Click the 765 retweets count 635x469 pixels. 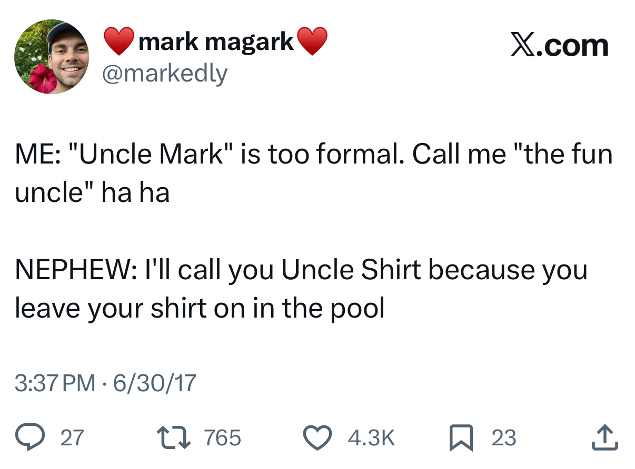click(x=222, y=438)
